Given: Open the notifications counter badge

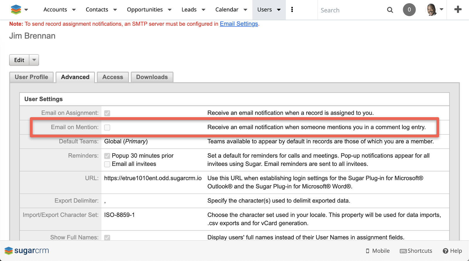Looking at the screenshot, I should click(409, 10).
